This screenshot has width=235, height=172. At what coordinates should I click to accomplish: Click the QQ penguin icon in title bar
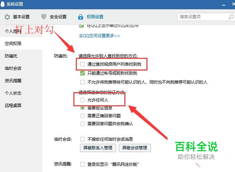(2, 4)
